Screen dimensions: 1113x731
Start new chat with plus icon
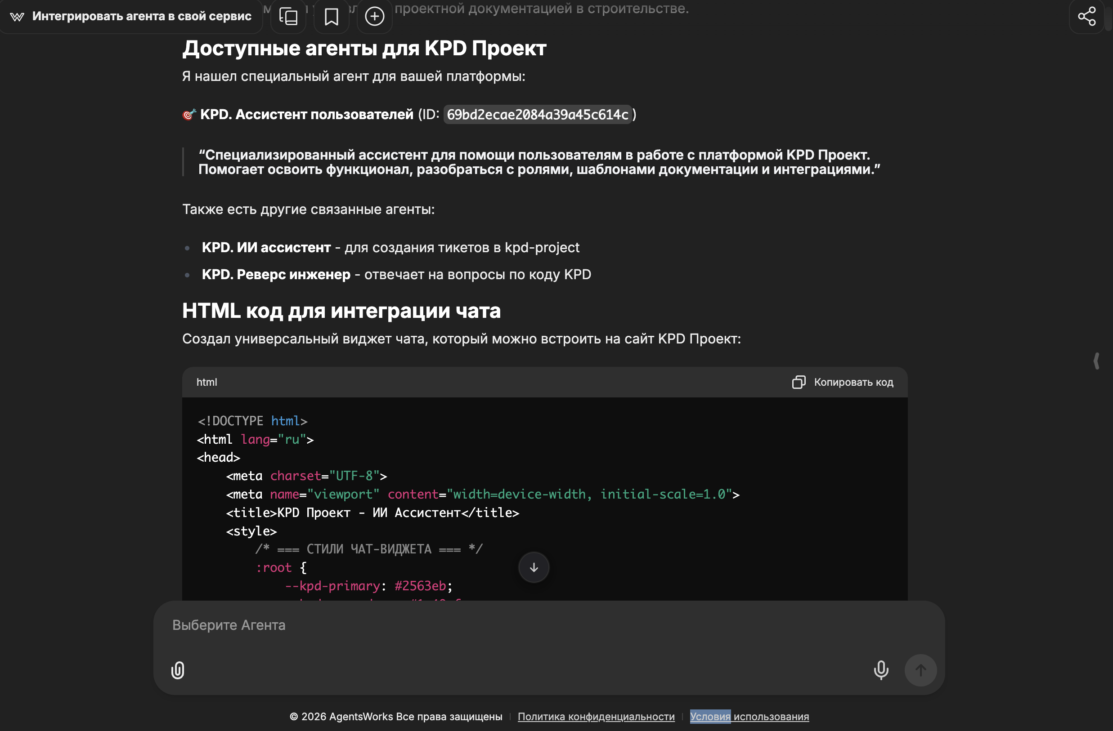tap(374, 17)
